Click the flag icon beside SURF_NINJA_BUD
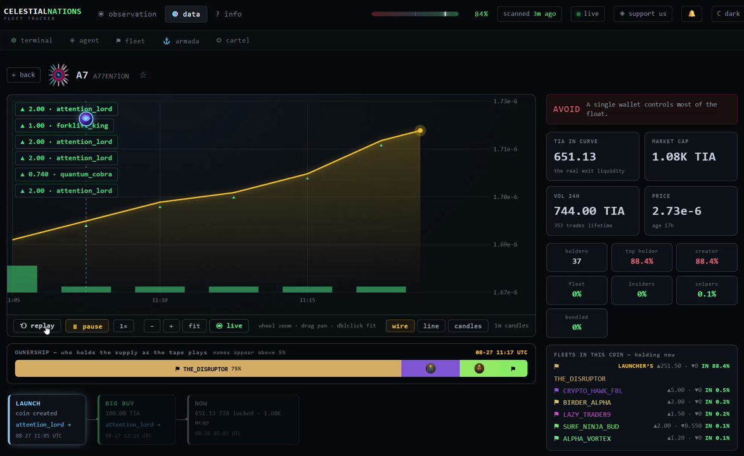Image resolution: width=744 pixels, height=456 pixels. click(x=556, y=427)
